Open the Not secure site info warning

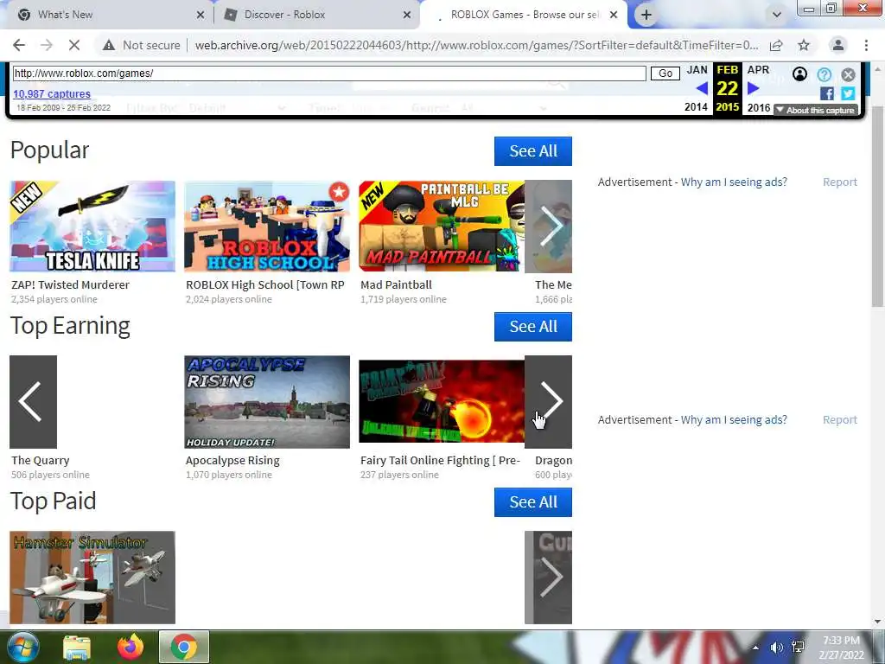click(142, 45)
